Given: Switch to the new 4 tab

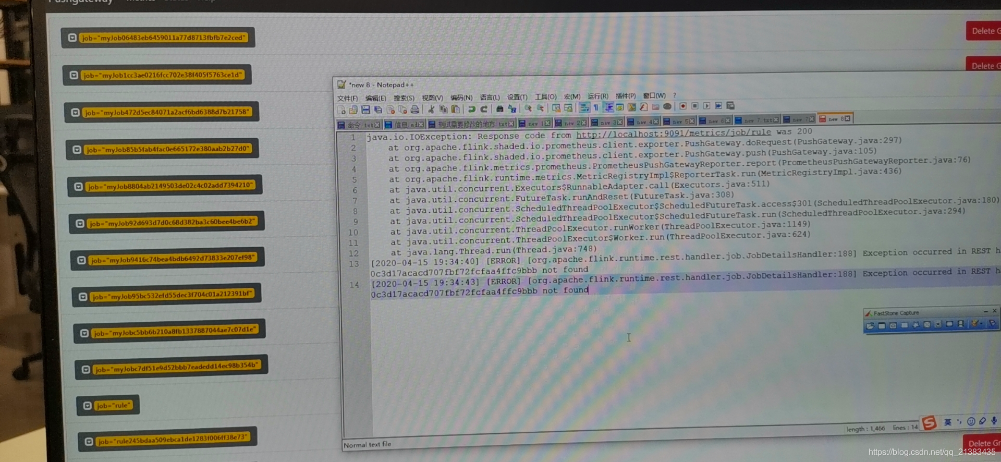Looking at the screenshot, I should pos(643,121).
